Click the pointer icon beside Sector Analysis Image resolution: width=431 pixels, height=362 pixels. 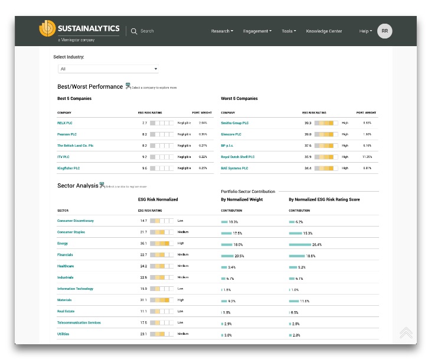(102, 185)
